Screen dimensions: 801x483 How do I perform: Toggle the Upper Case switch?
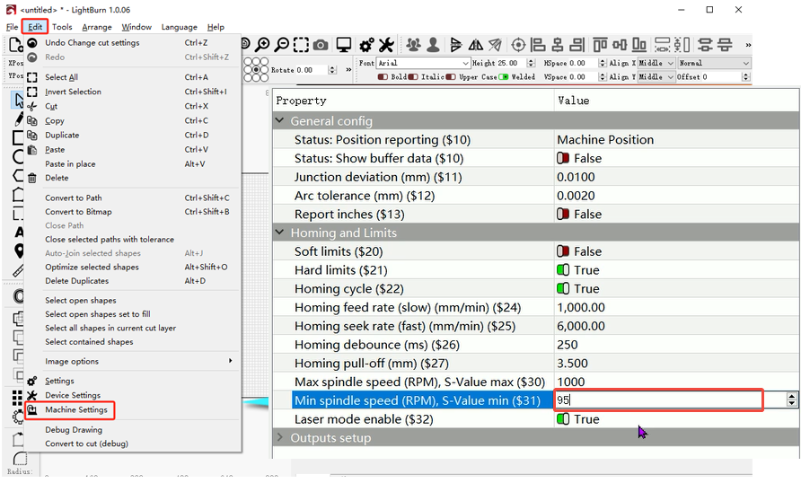point(451,77)
